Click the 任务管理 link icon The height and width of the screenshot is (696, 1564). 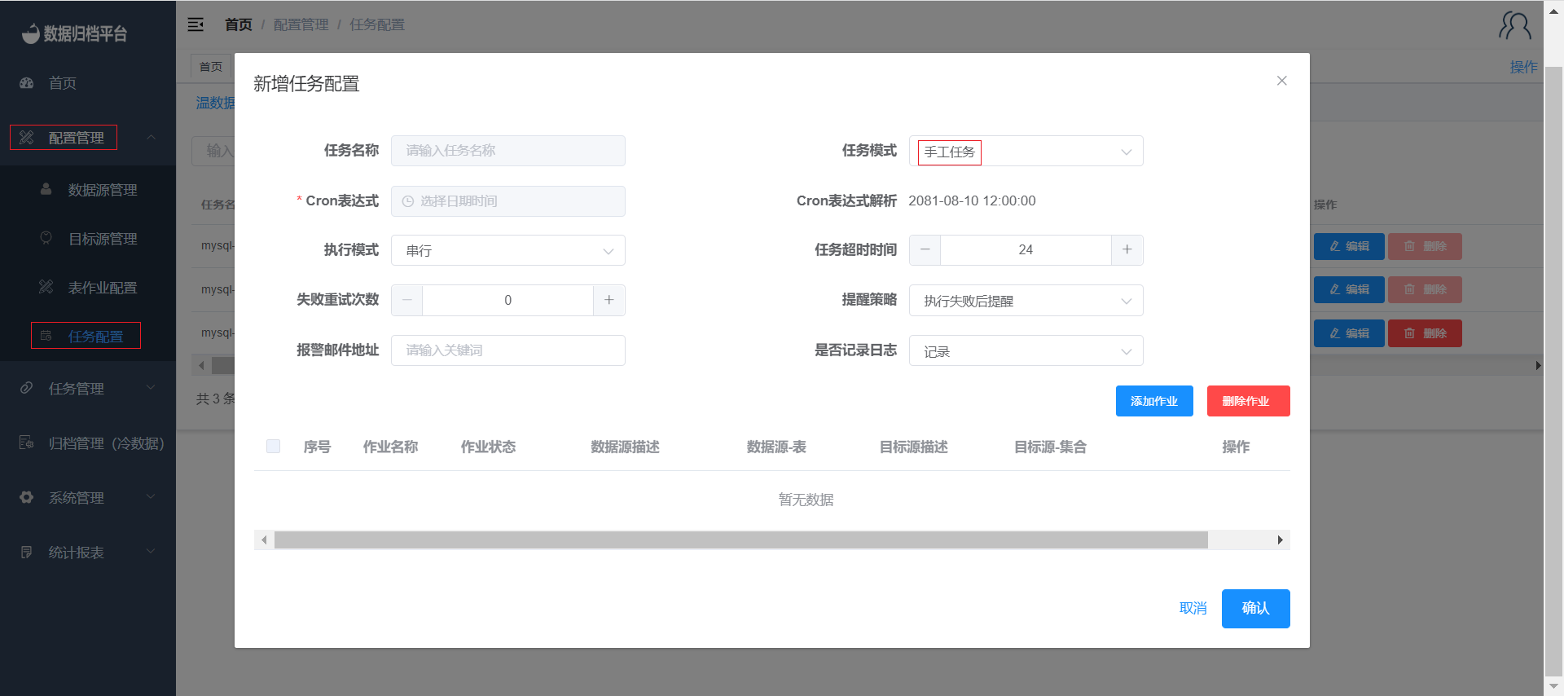(x=27, y=388)
